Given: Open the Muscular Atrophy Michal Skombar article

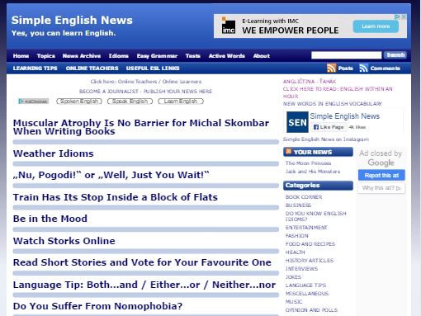Looking at the screenshot, I should coord(141,127).
